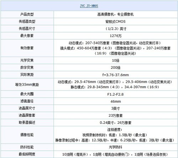
Task: Select the 有效像素 label
Action: 27,48
